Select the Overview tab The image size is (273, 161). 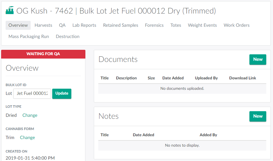coord(18,25)
